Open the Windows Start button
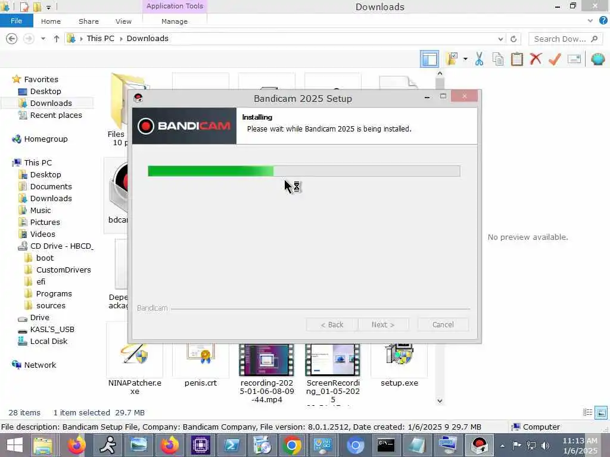The image size is (610, 457). 14,445
